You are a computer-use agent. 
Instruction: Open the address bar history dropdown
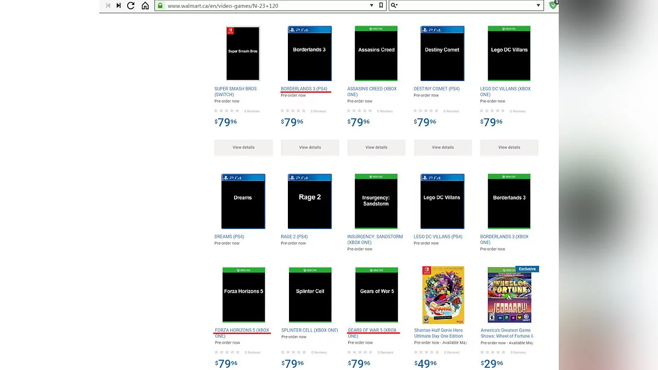click(x=371, y=5)
